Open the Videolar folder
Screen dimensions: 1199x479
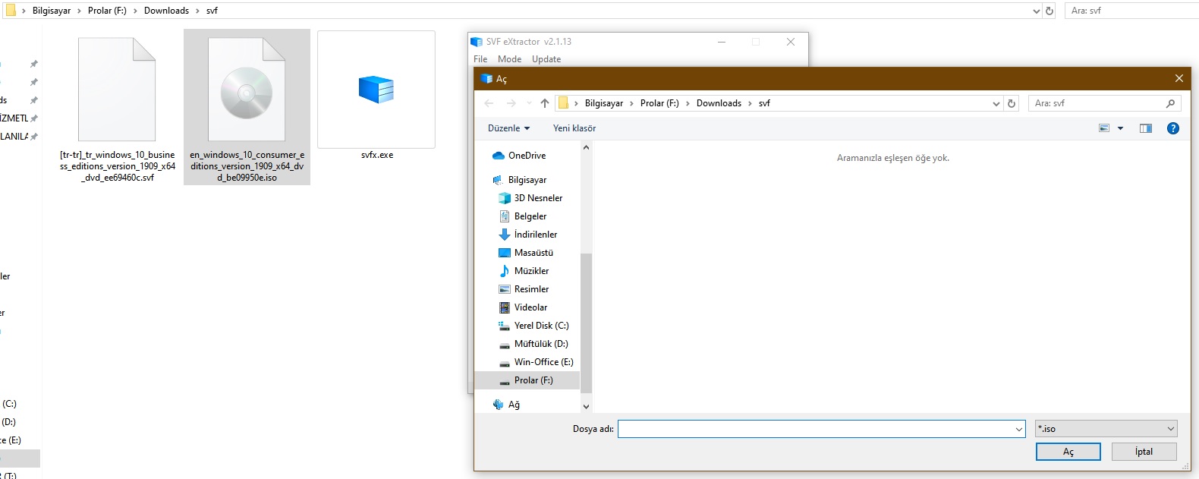coord(530,307)
